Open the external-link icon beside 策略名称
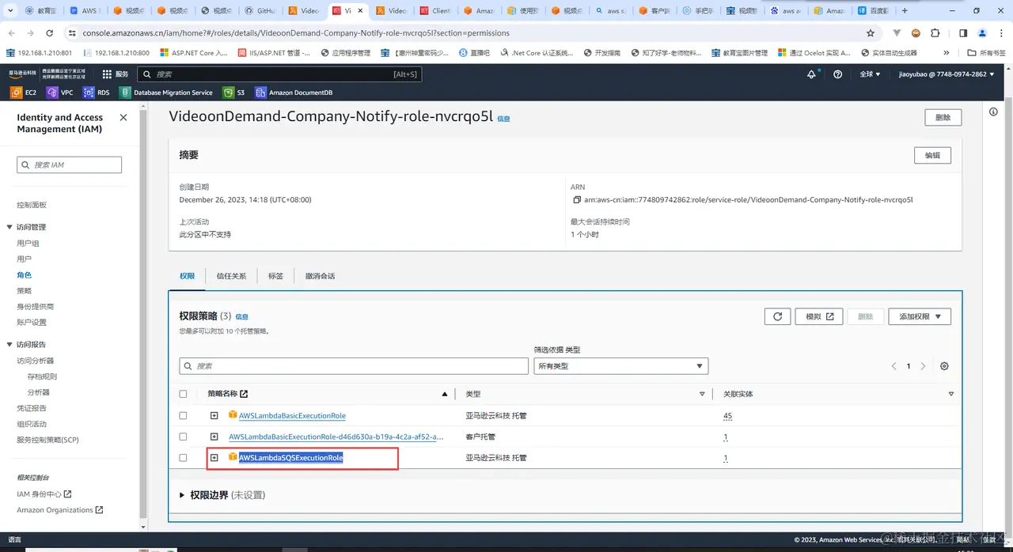The height and width of the screenshot is (552, 1013). [x=244, y=394]
